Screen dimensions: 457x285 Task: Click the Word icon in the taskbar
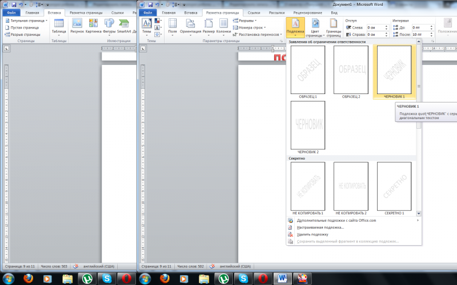click(x=282, y=279)
